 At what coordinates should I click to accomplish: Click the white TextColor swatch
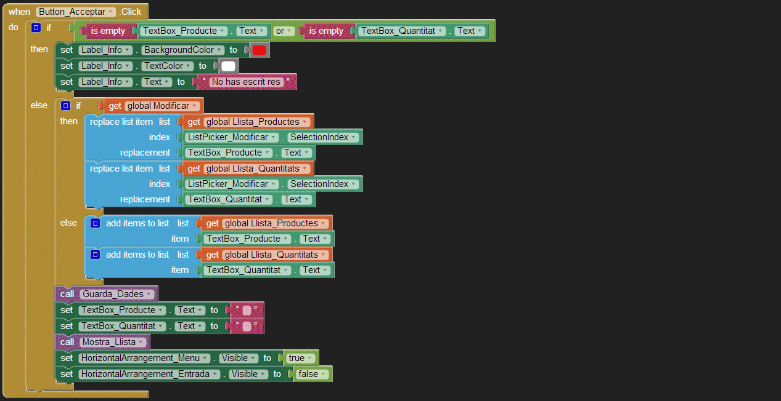228,66
